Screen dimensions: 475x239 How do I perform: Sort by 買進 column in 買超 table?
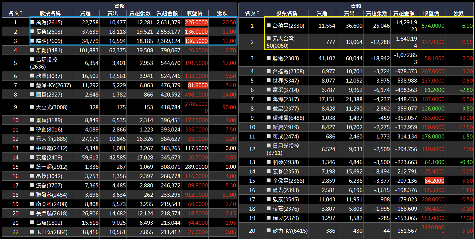[85, 13]
